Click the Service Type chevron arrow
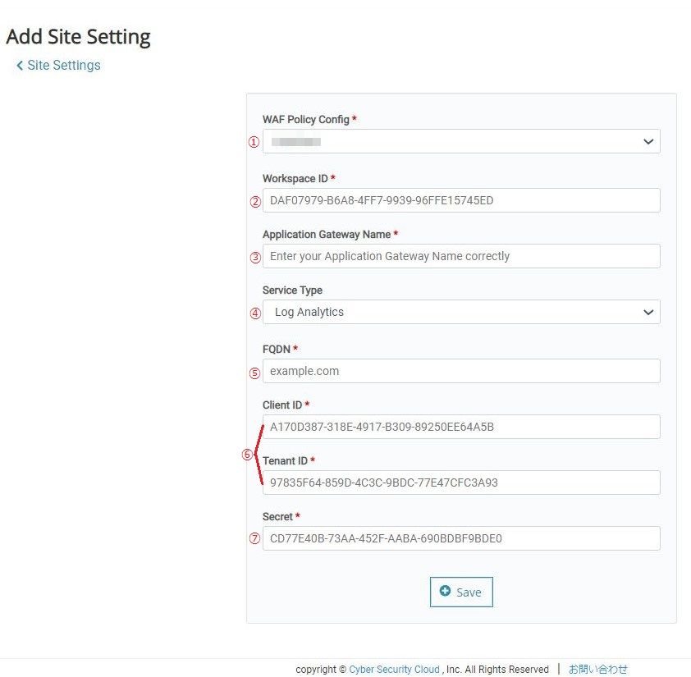Image resolution: width=691 pixels, height=677 pixels. [648, 312]
